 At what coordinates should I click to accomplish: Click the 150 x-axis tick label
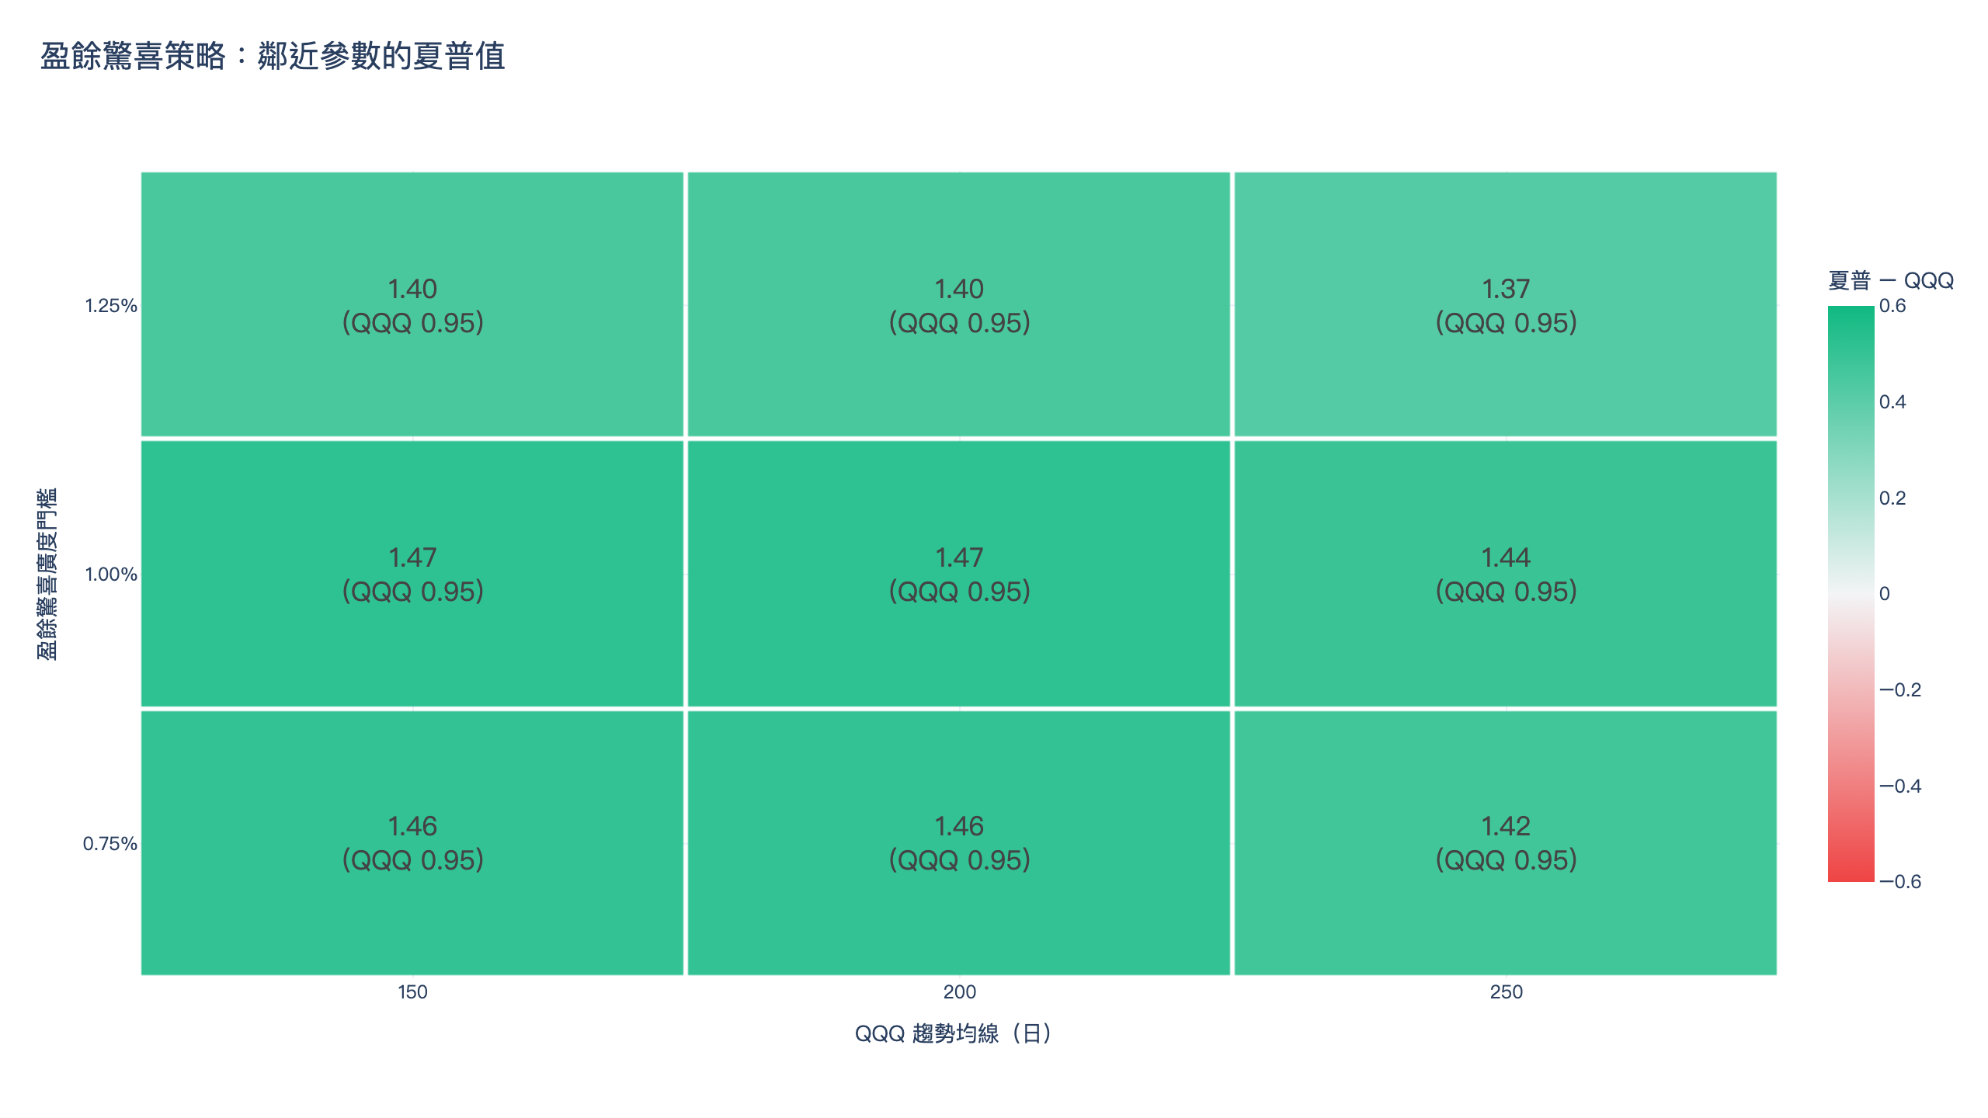click(x=412, y=992)
